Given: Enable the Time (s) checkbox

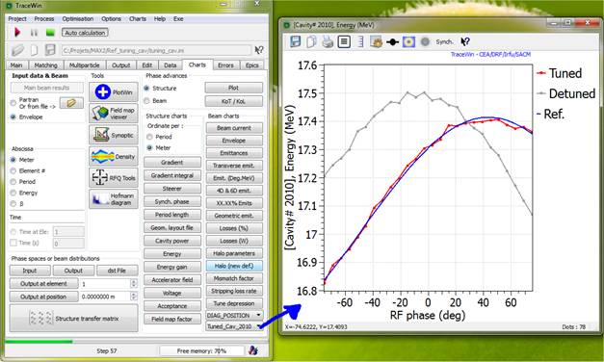Looking at the screenshot, I should pyautogui.click(x=13, y=243).
